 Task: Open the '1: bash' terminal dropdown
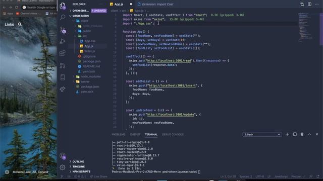click(x=262, y=134)
